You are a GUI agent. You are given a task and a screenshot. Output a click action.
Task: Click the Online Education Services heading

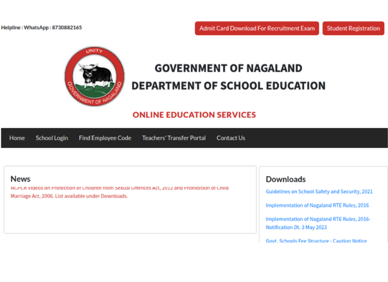[x=194, y=115]
